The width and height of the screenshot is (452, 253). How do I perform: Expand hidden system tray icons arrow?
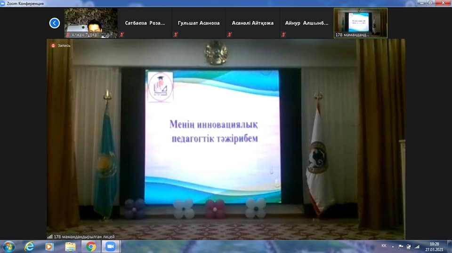click(393, 246)
